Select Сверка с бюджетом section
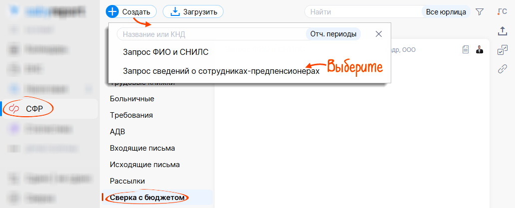Viewport: 515px width, 208px height. coord(147,198)
